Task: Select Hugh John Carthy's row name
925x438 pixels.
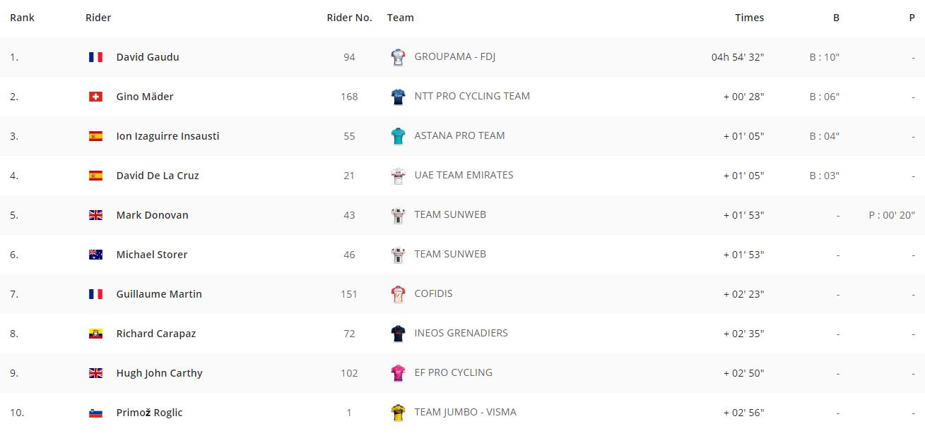Action: 159,373
